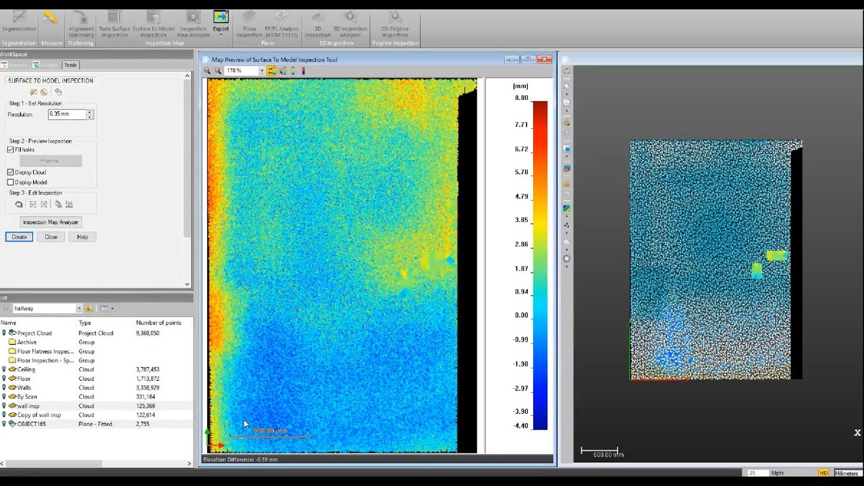This screenshot has height=486, width=864.
Task: Click the folder icon beside hallway dropdown
Action: click(90, 308)
